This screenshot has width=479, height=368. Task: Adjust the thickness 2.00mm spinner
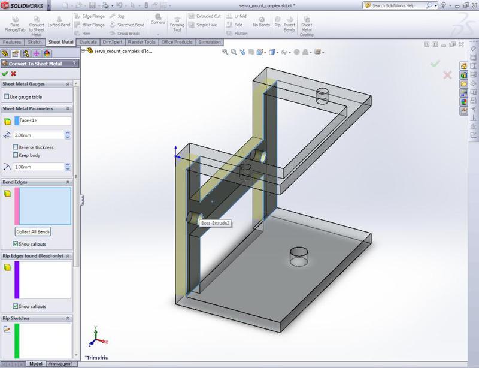[x=68, y=135]
